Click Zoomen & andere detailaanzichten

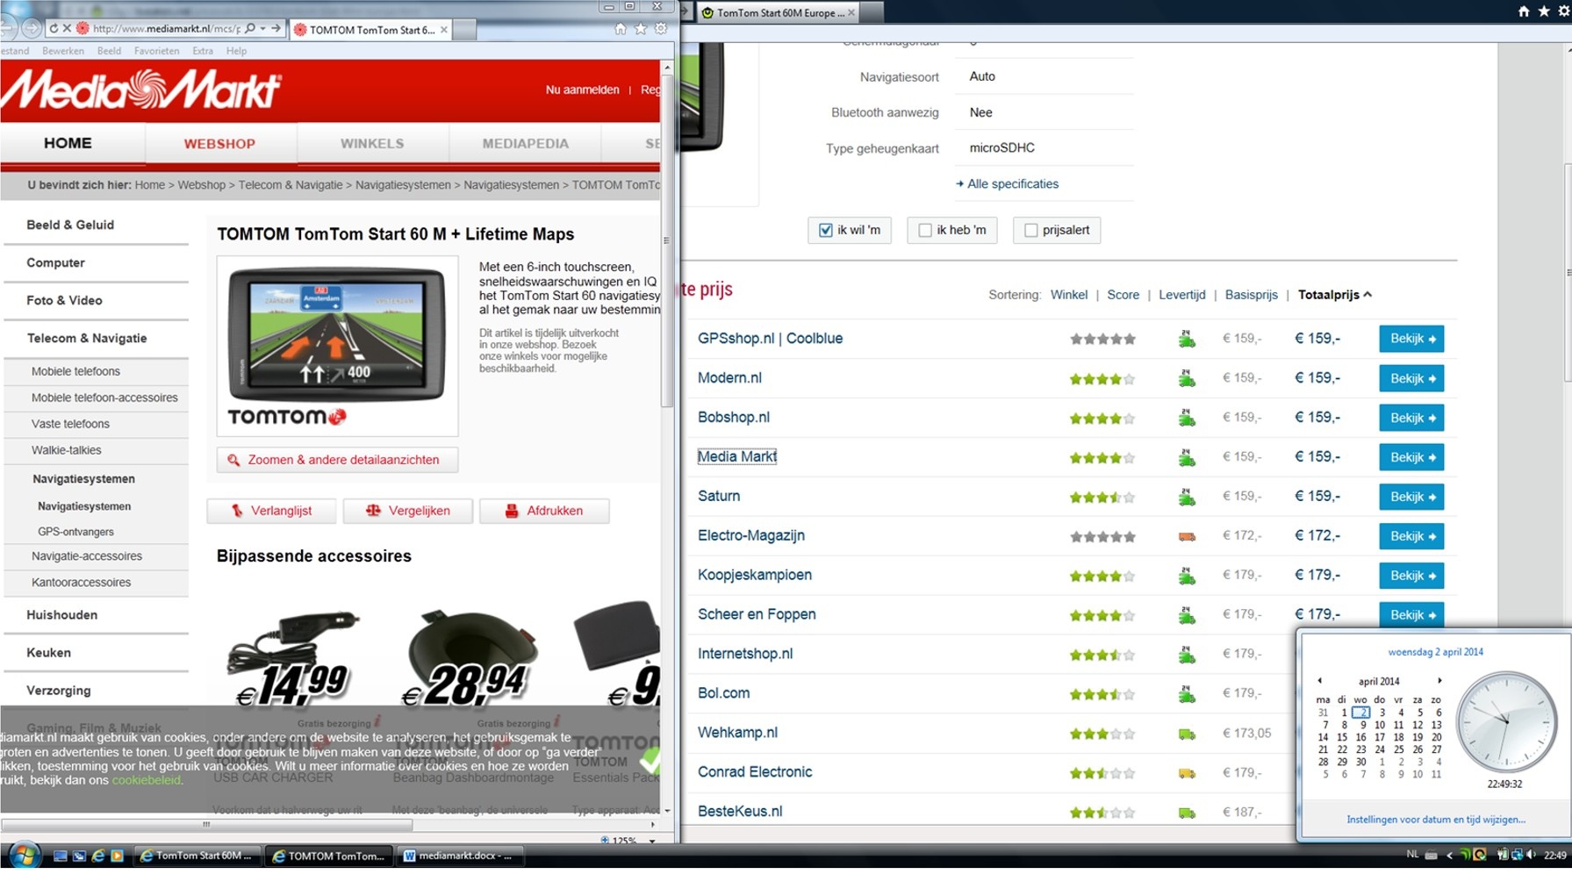[337, 460]
